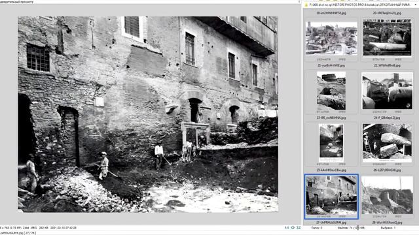Viewport: 419px width, 235px height.
Task: Click the 'JPEG' format text in preview status
Action: point(33,228)
